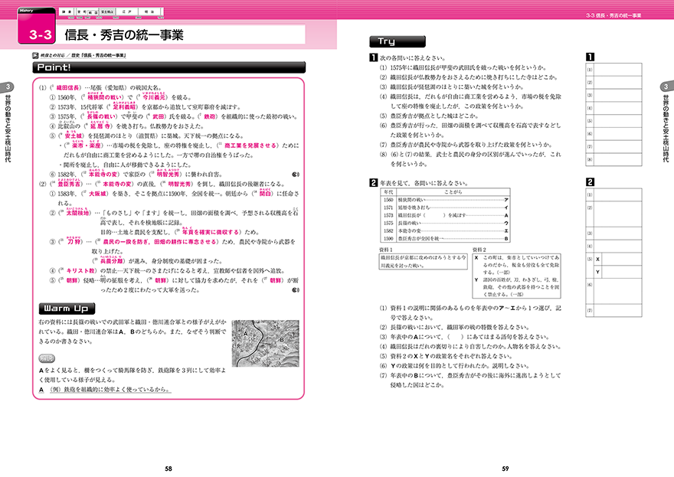The height and width of the screenshot is (477, 674).
Task: Click the pink answer 大阪城
Action: pos(97,194)
